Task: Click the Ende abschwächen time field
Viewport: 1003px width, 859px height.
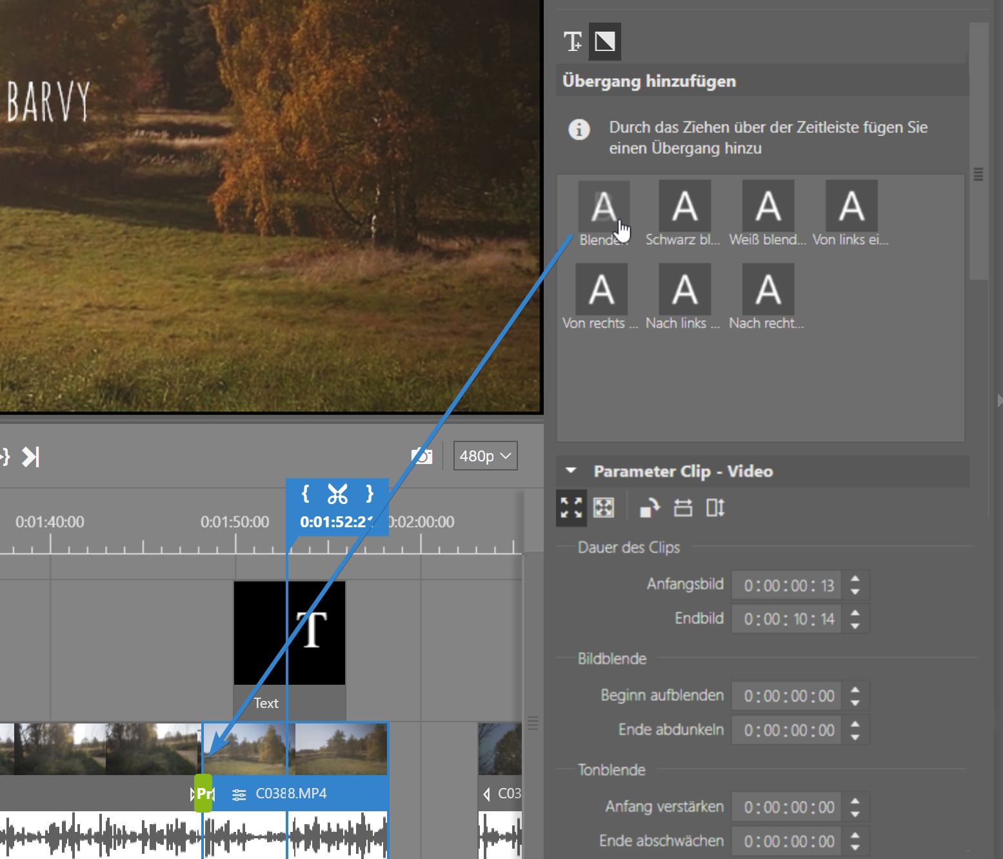Action: coord(786,841)
